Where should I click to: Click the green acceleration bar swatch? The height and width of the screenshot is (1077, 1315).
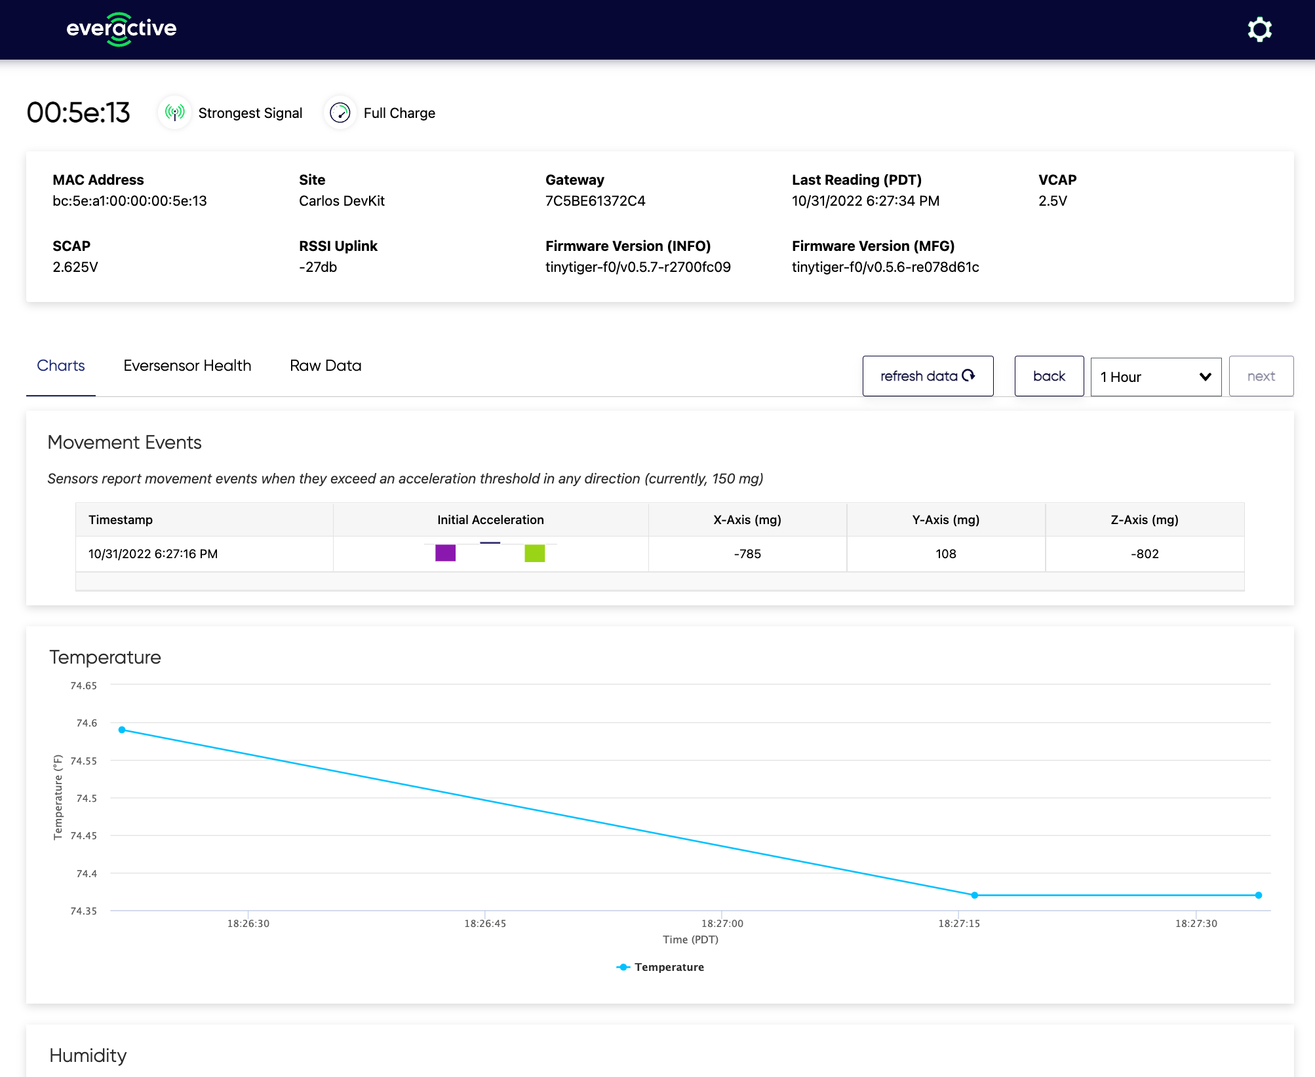(534, 553)
